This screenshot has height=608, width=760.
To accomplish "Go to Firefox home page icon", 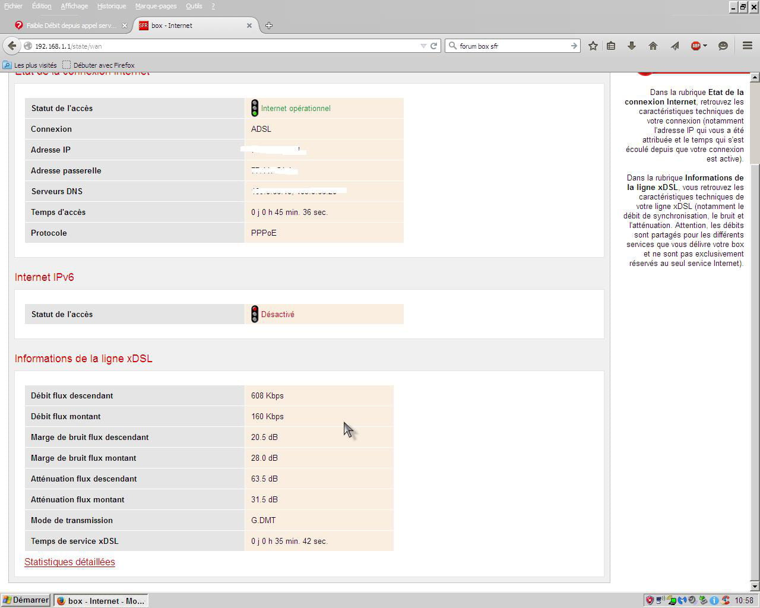I will (653, 46).
